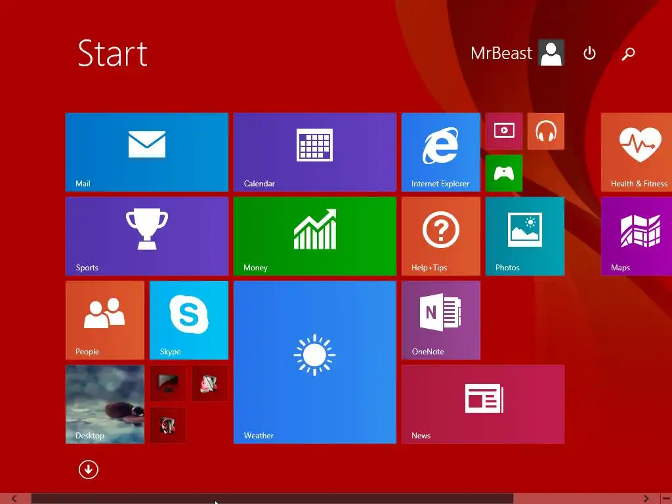Open the Sports trophy tile
The image size is (672, 504).
pos(146,236)
